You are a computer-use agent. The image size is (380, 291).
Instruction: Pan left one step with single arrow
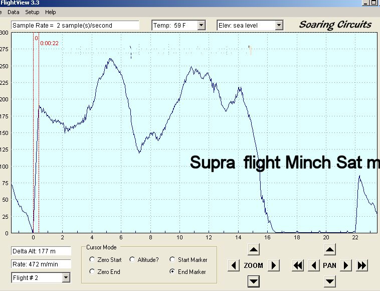[x=314, y=265]
